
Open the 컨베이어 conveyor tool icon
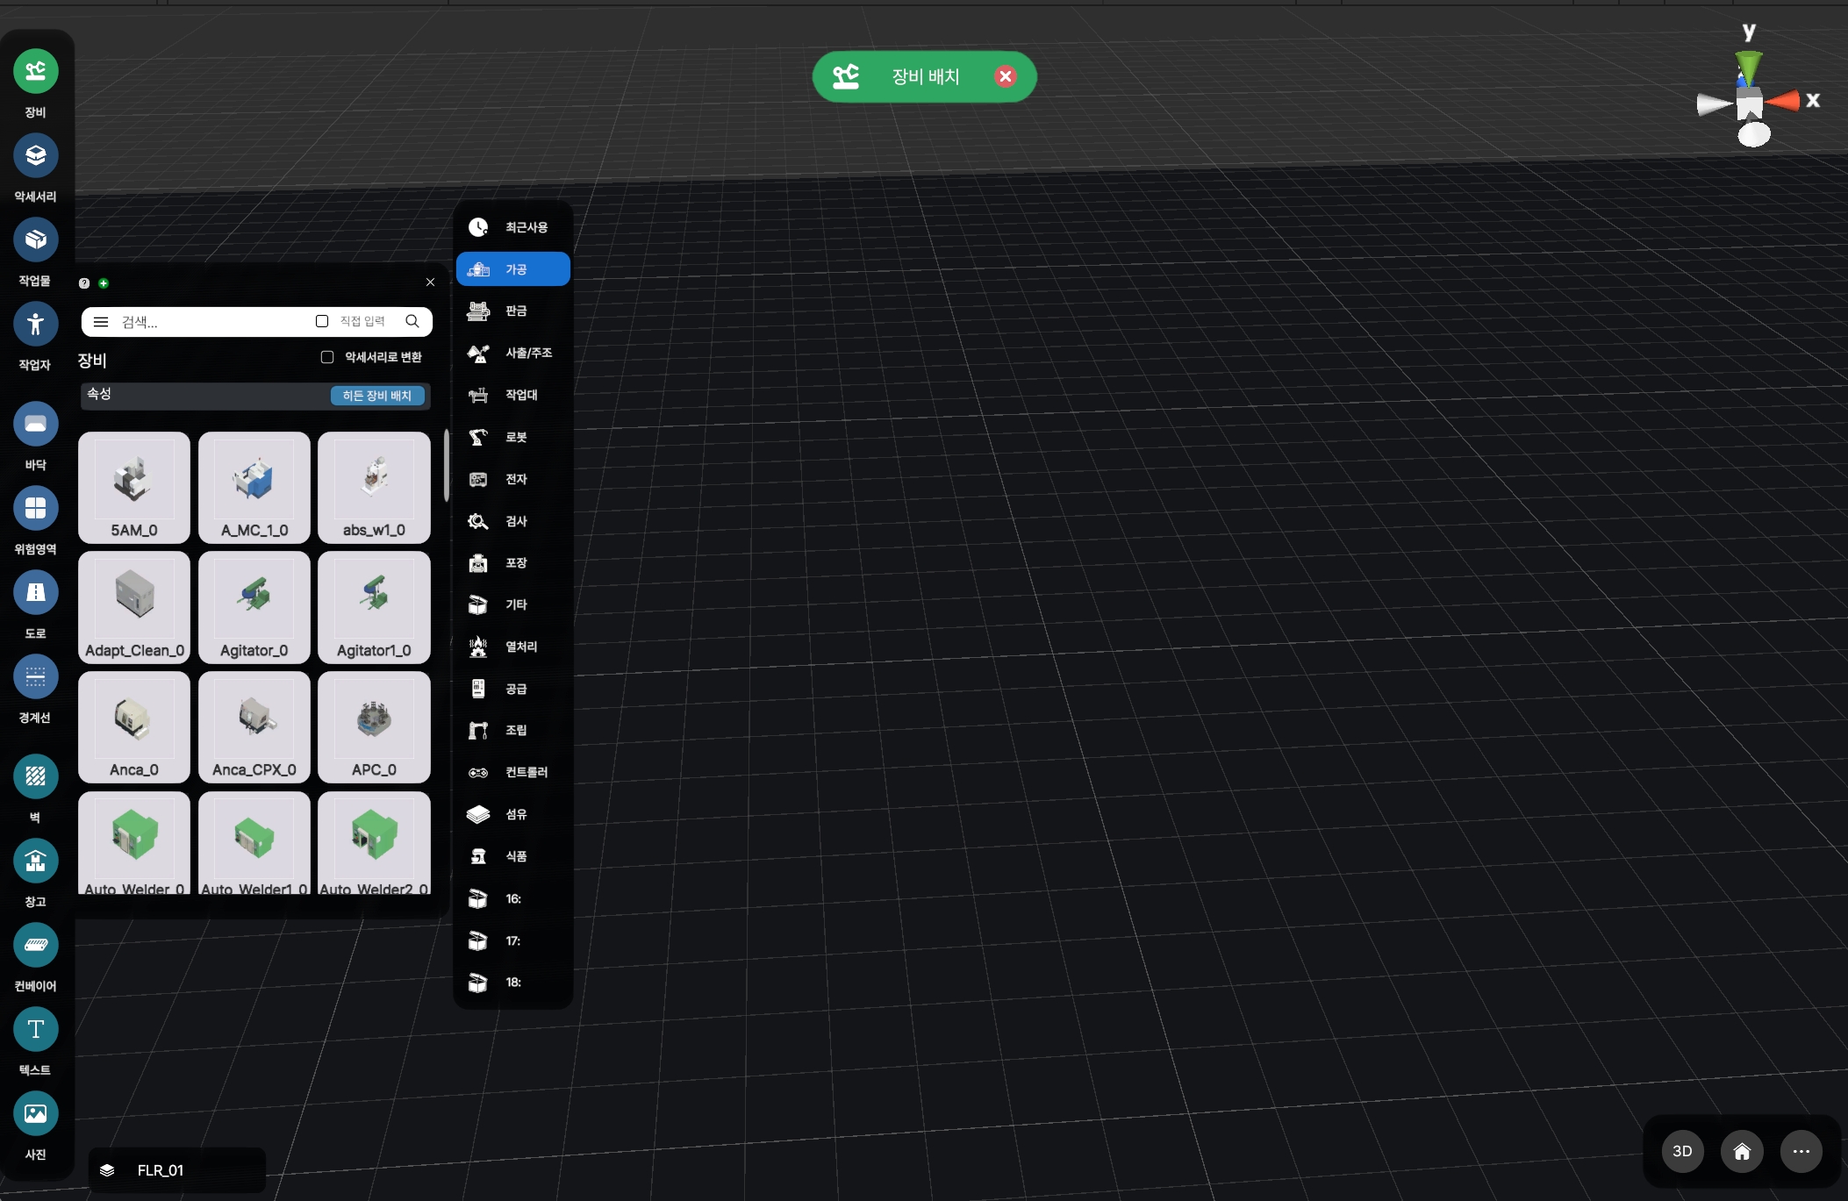coord(35,946)
